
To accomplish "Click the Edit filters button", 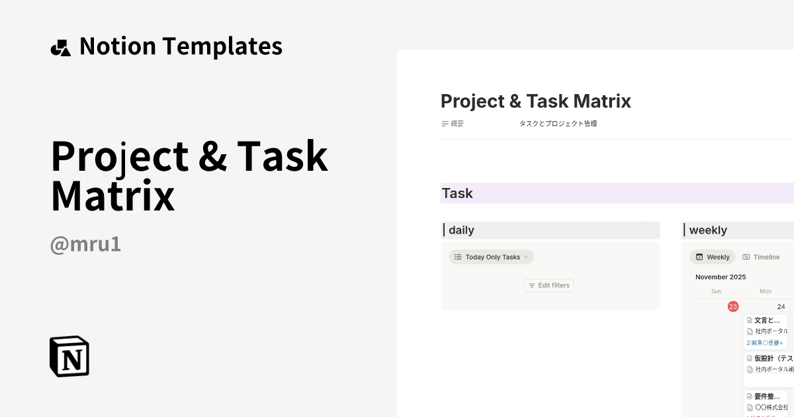I will (x=549, y=285).
